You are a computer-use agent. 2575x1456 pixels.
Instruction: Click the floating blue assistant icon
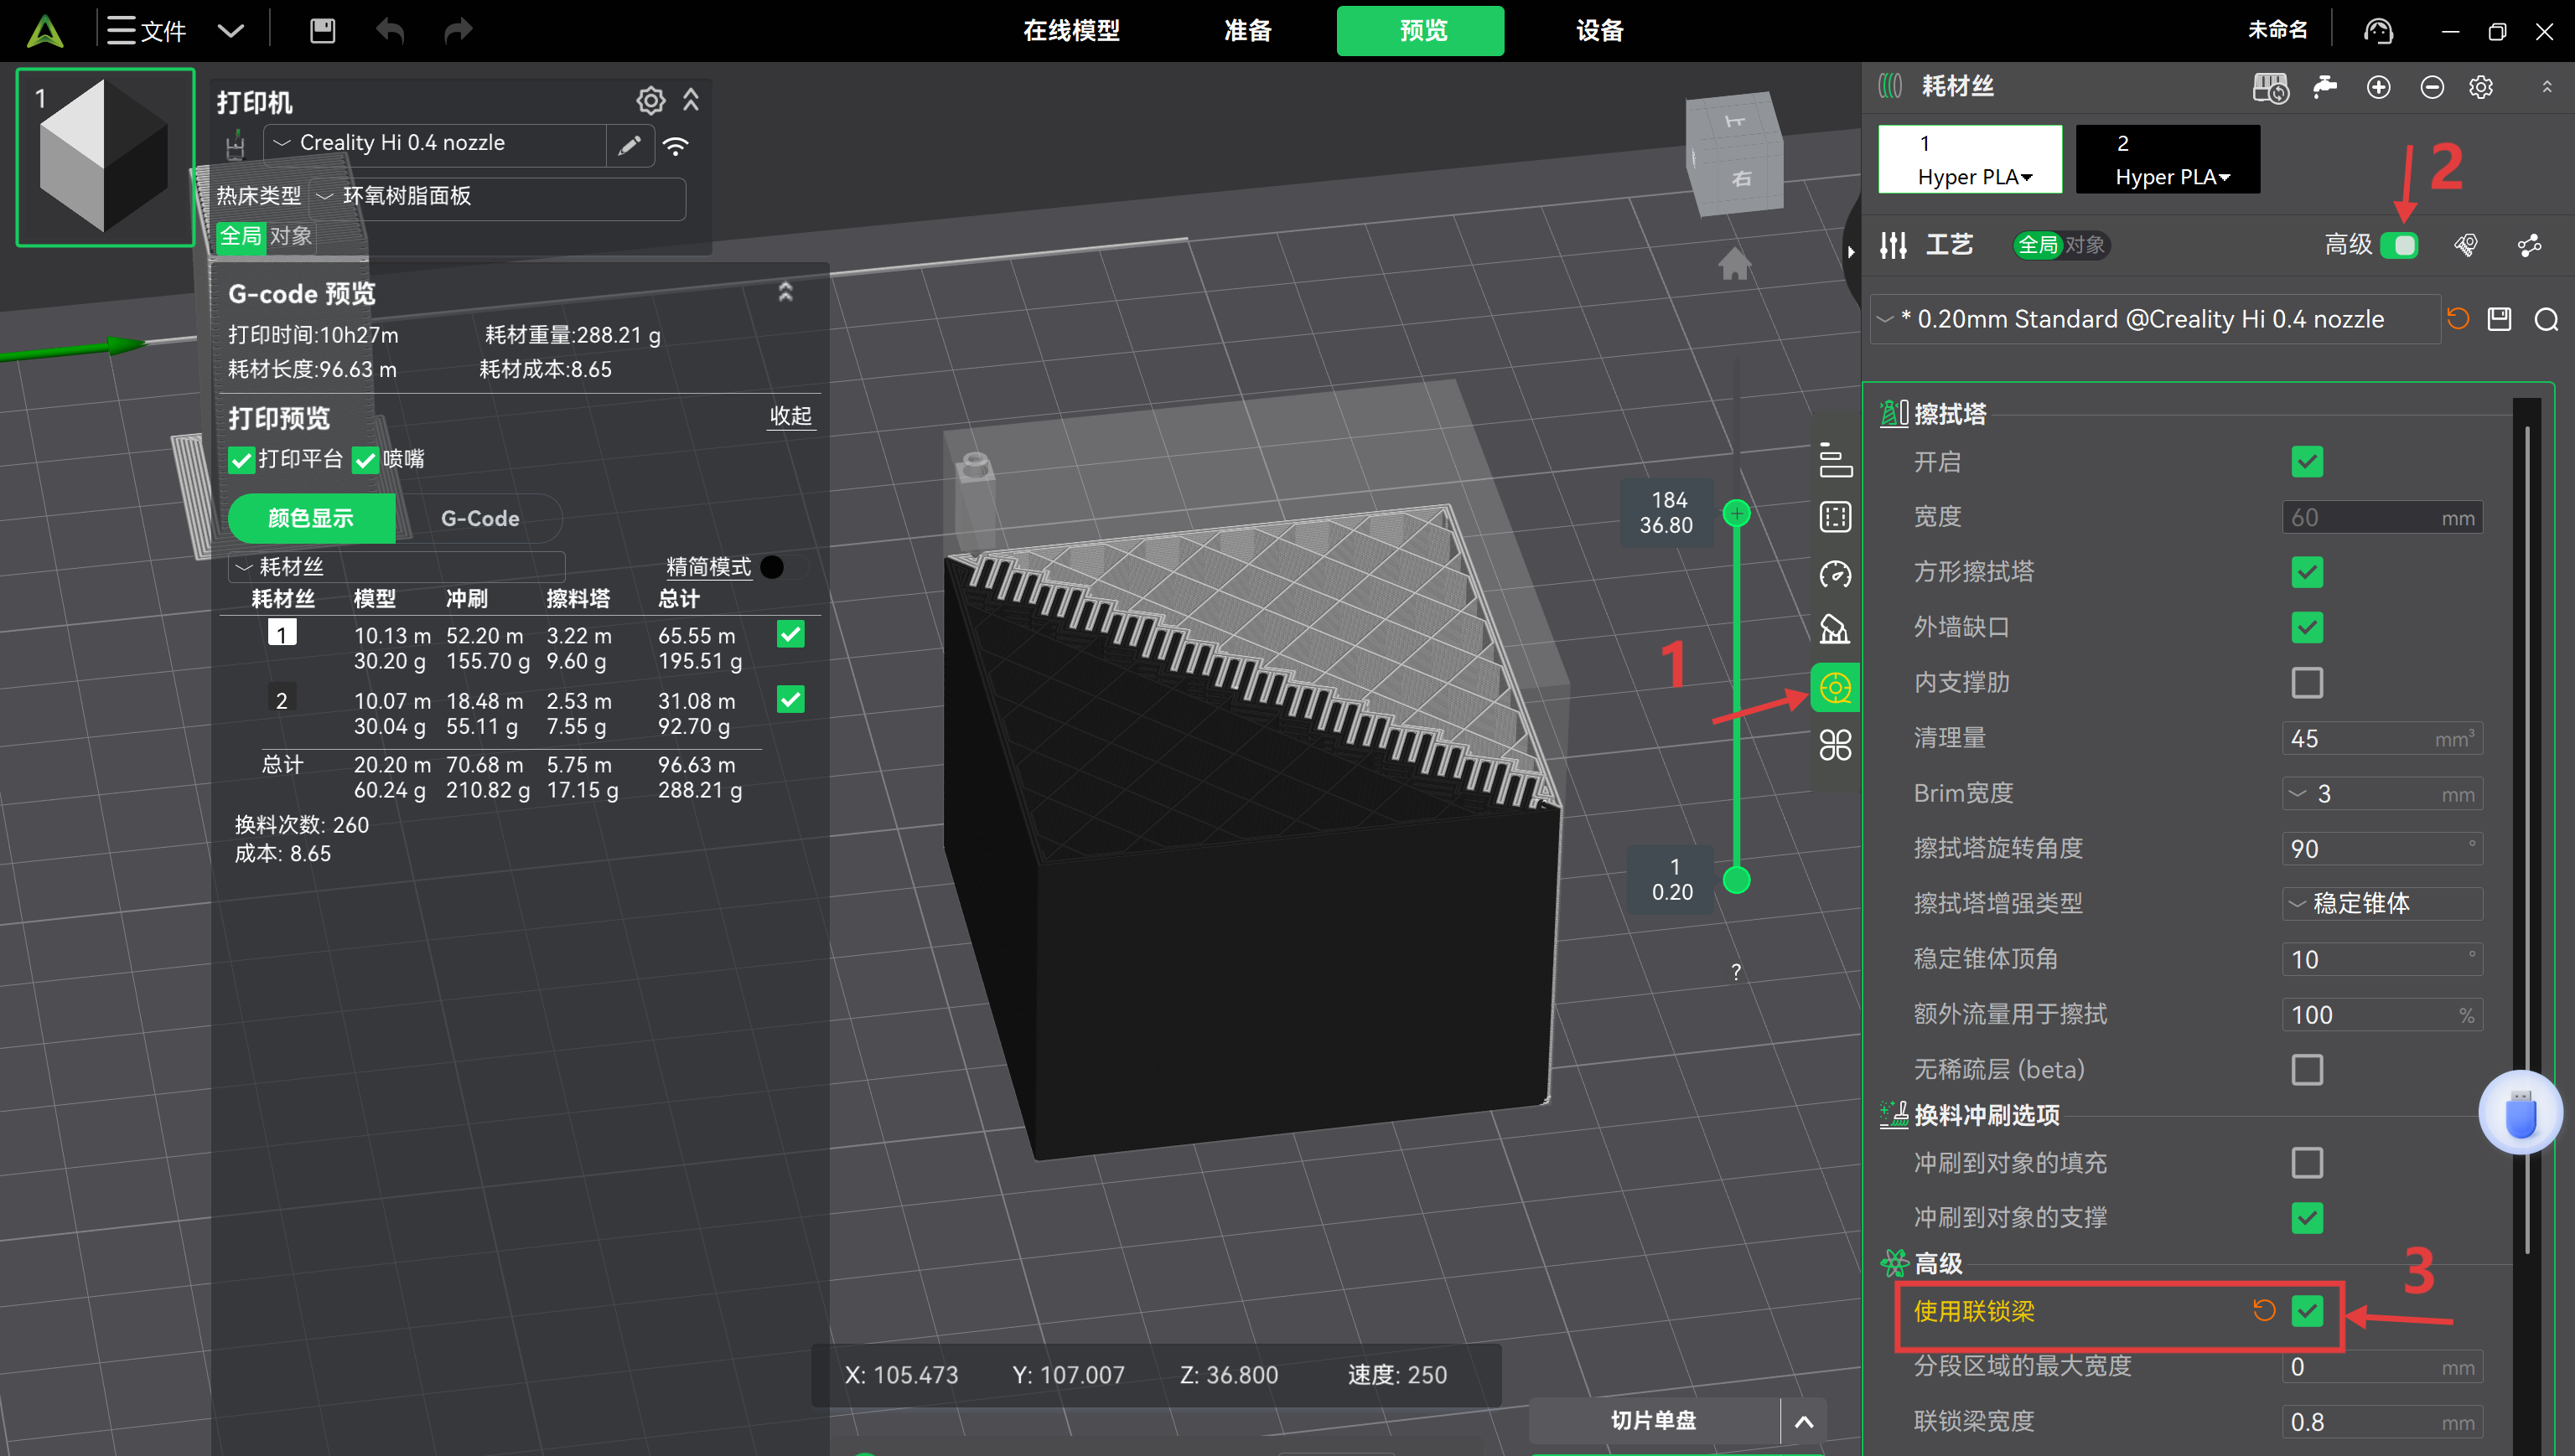point(2520,1112)
